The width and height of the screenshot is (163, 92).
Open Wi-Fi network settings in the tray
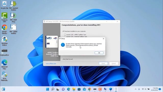(143, 89)
